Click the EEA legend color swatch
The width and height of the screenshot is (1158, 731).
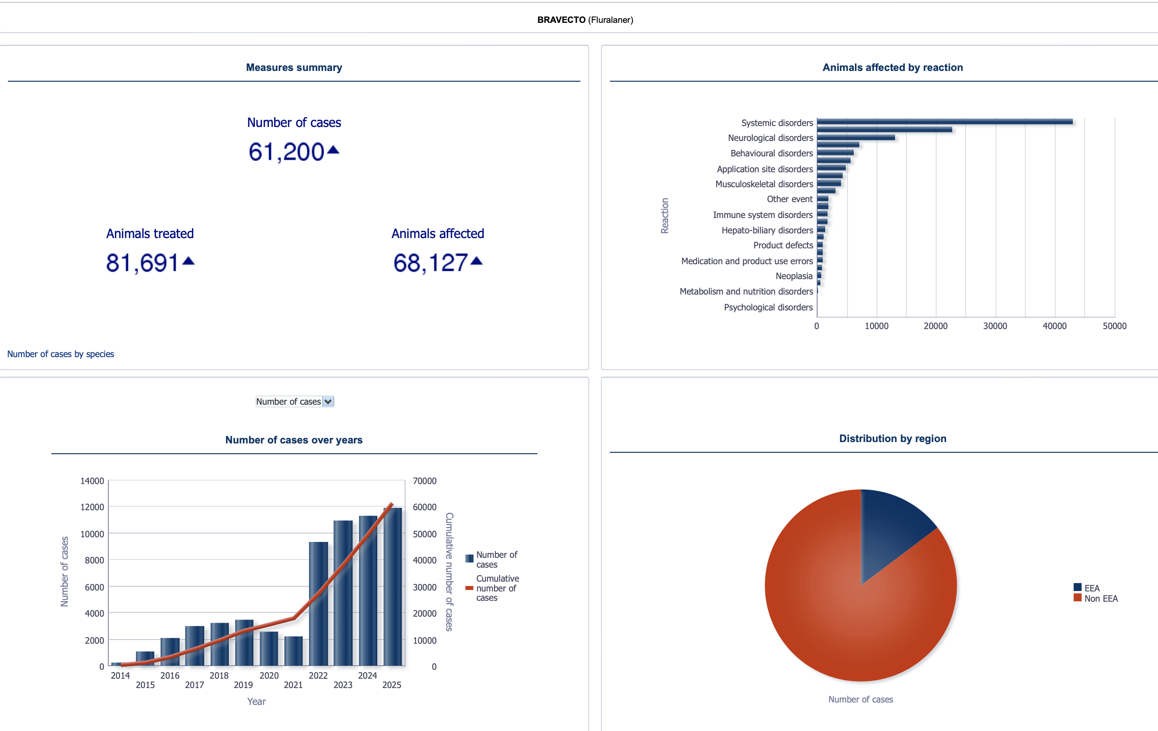pyautogui.click(x=1077, y=587)
